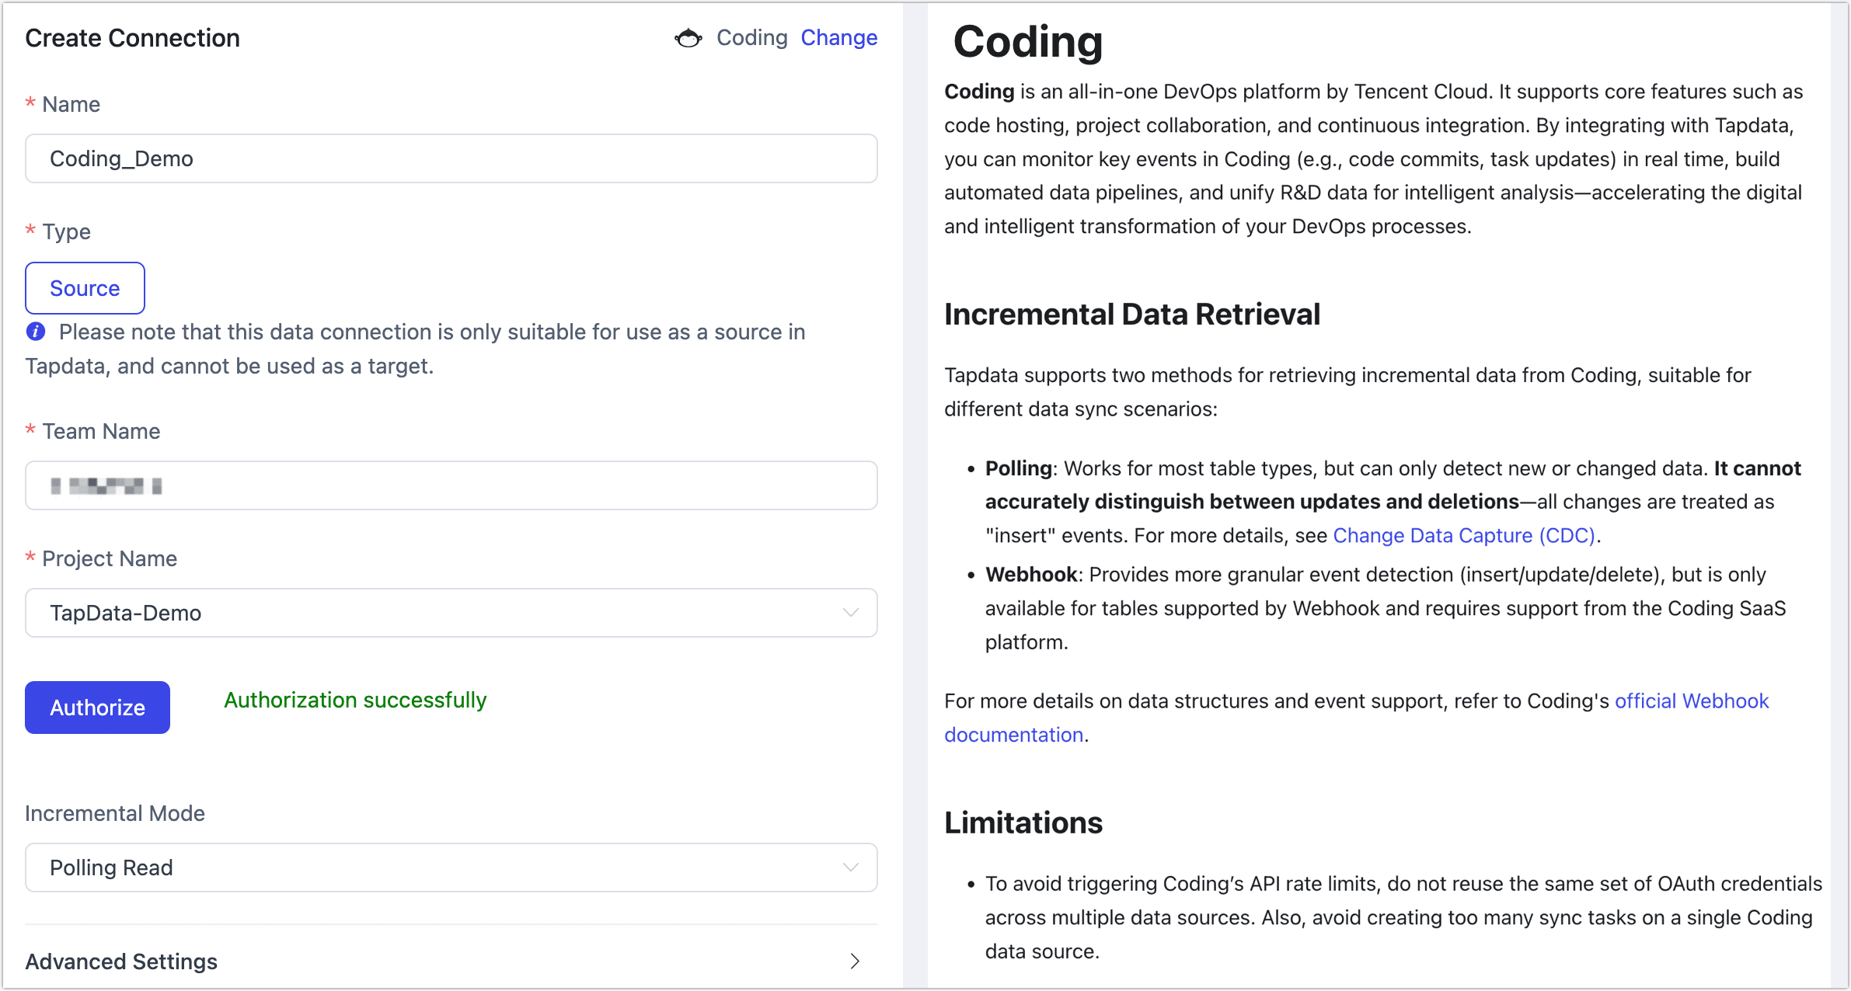Viewport: 1851px width, 991px height.
Task: Click the Coding label in the header
Action: pos(751,37)
